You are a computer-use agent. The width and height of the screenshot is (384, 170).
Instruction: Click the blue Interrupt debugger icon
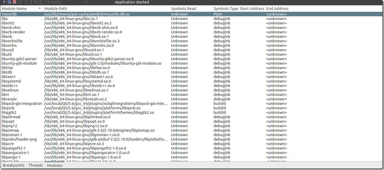coord(9,2)
